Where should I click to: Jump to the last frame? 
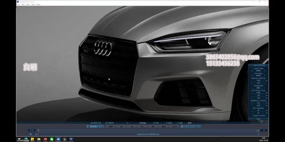[x=164, y=126]
